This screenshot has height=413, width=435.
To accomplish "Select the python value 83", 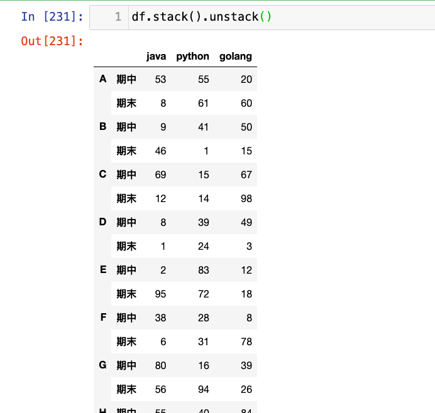I will (x=203, y=270).
